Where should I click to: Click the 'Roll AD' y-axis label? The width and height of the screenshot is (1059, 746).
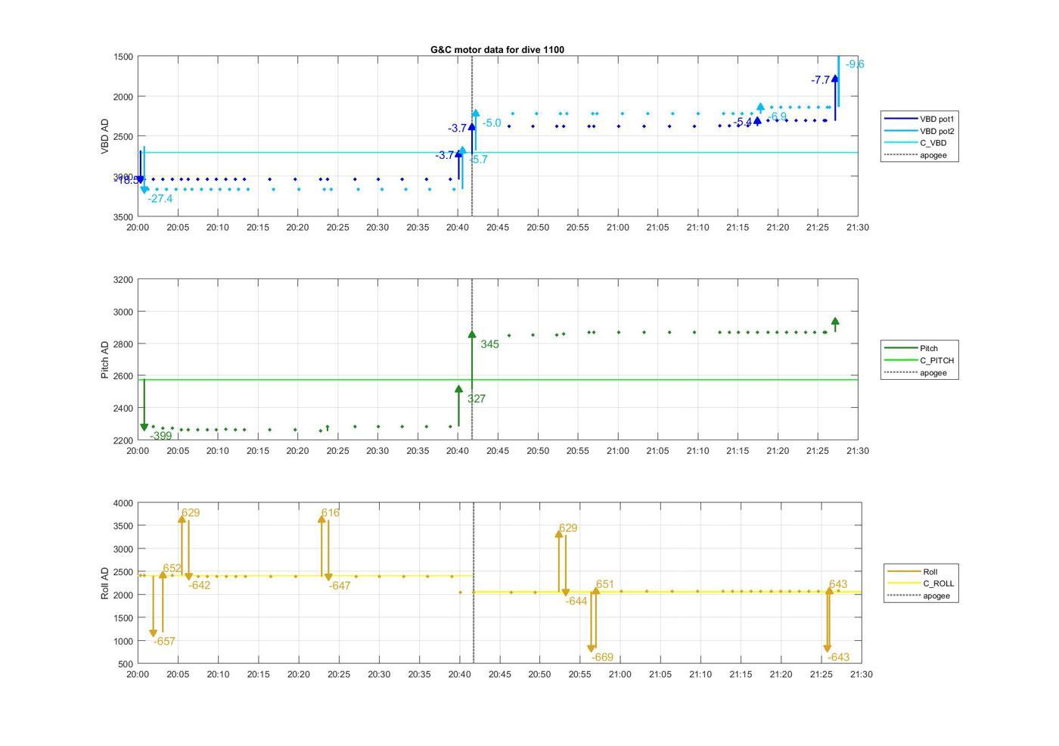[105, 583]
